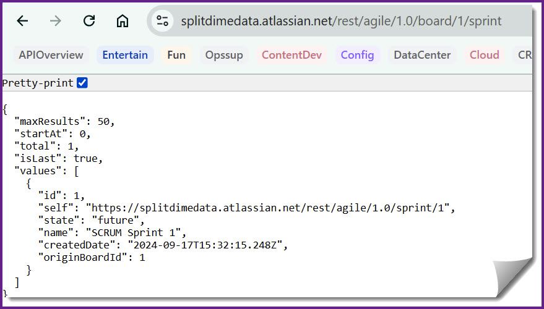This screenshot has height=309, width=544.
Task: Click the "isLast": true line
Action: tap(59, 159)
